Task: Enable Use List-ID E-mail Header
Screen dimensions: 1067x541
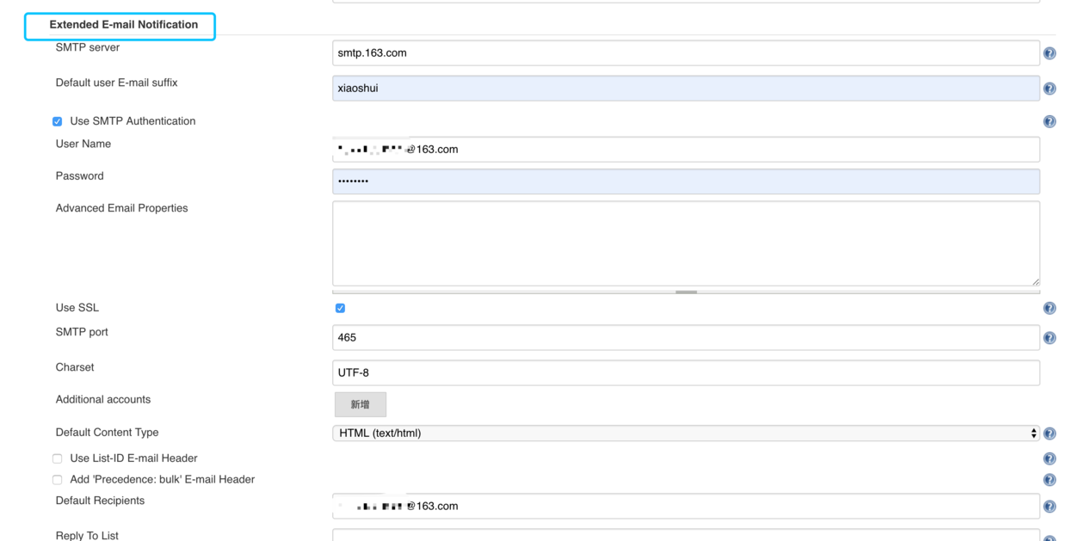Action: (57, 459)
